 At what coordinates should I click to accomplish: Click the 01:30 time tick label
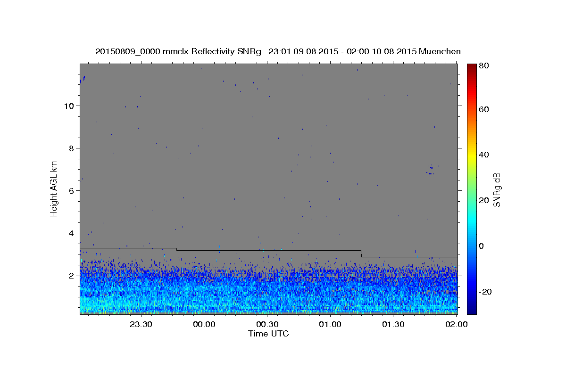tap(393, 324)
